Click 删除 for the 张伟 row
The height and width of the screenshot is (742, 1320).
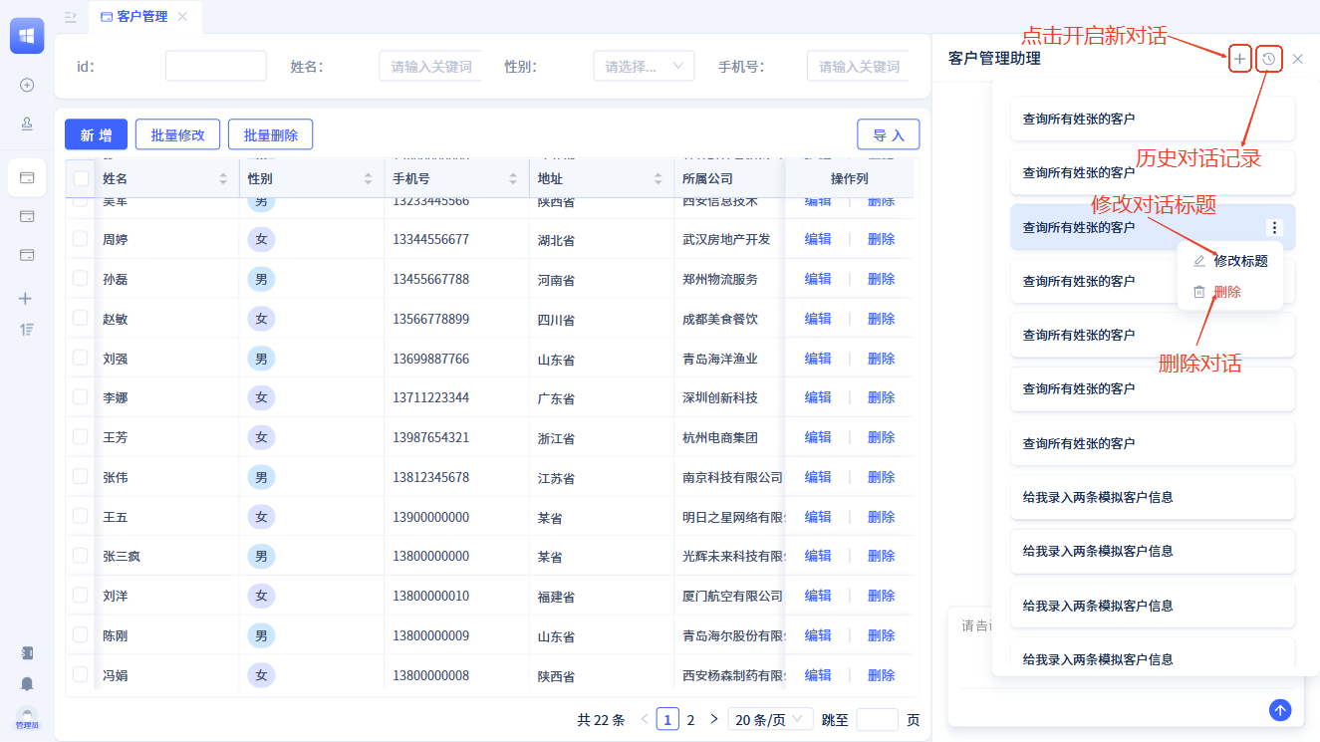coord(882,477)
